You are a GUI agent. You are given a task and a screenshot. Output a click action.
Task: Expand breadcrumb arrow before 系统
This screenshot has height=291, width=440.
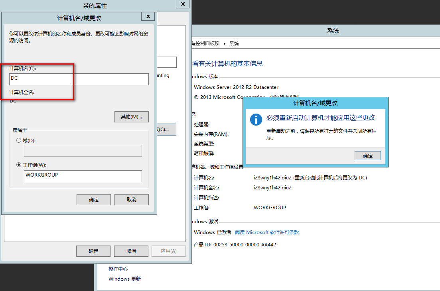click(225, 43)
